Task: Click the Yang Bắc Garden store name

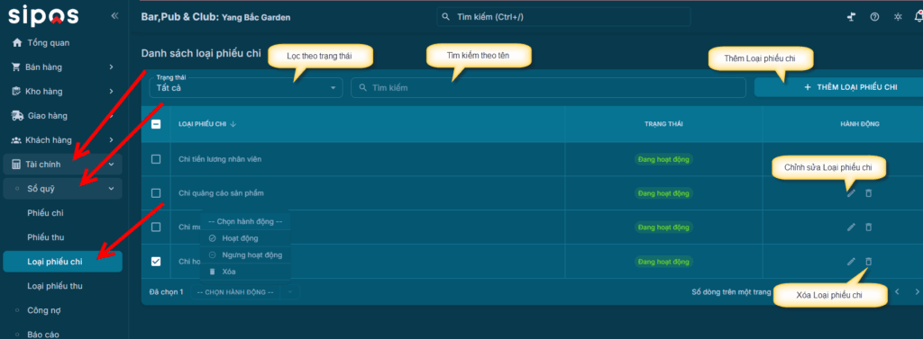Action: [x=256, y=17]
